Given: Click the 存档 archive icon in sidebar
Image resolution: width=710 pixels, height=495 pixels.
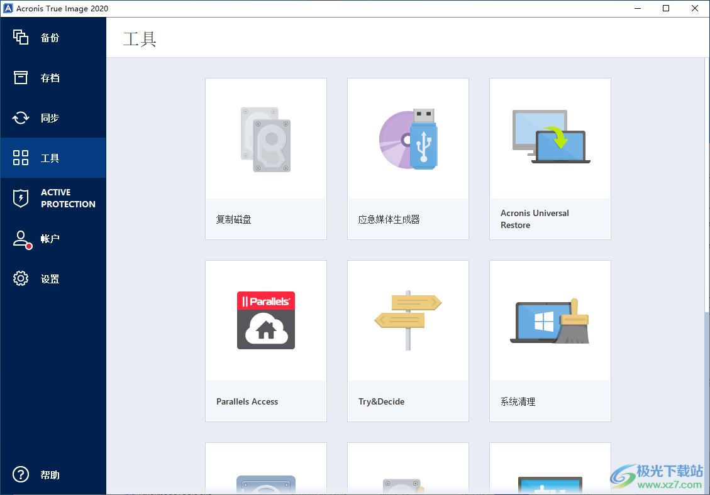Looking at the screenshot, I should point(21,77).
